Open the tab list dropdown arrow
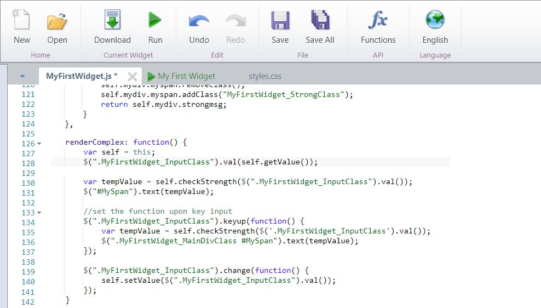 [x=22, y=76]
